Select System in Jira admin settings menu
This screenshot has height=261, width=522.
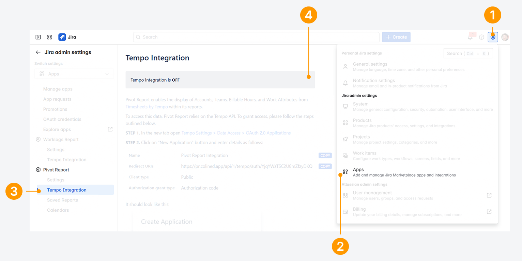coord(417,107)
